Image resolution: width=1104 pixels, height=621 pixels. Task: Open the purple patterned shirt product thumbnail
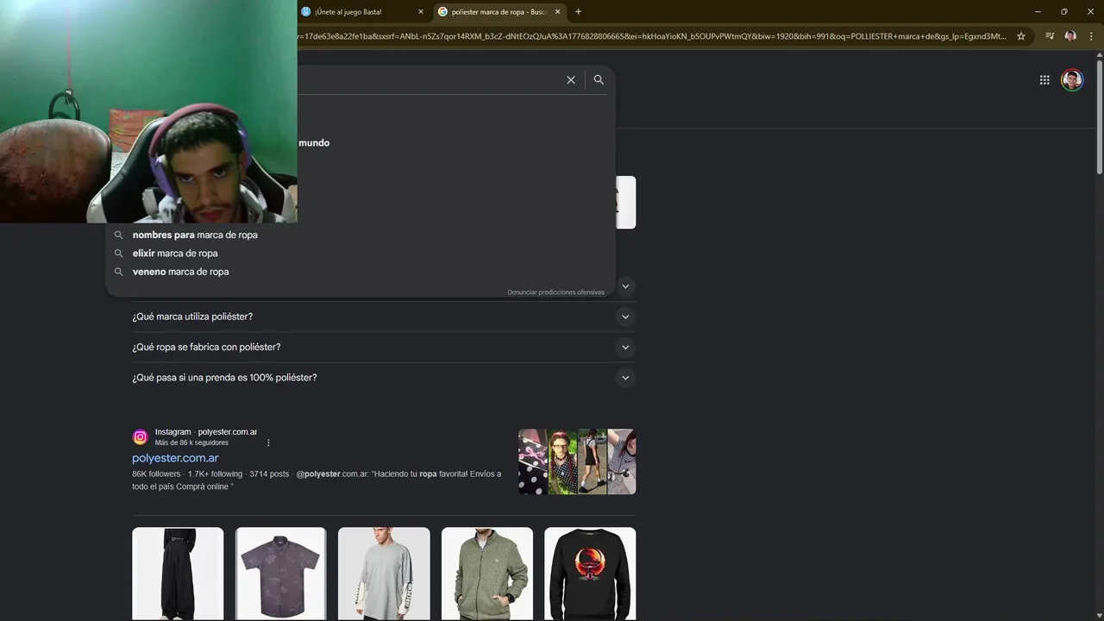click(x=281, y=574)
